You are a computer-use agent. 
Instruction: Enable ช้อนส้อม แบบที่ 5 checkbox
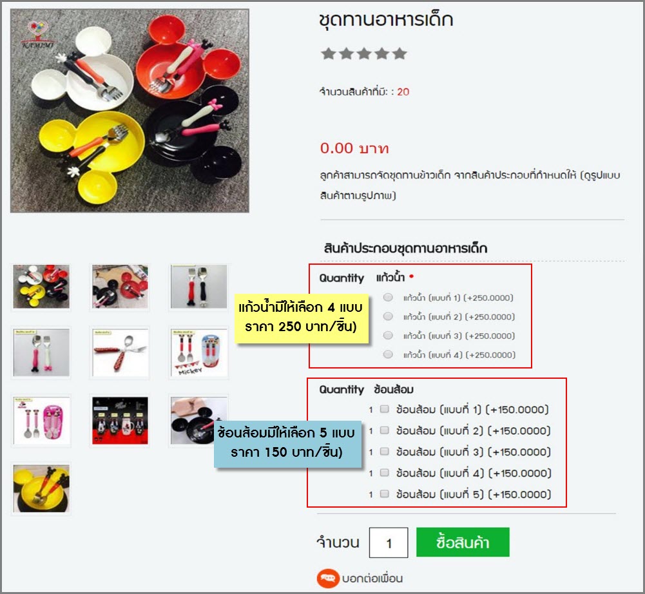pos(384,493)
